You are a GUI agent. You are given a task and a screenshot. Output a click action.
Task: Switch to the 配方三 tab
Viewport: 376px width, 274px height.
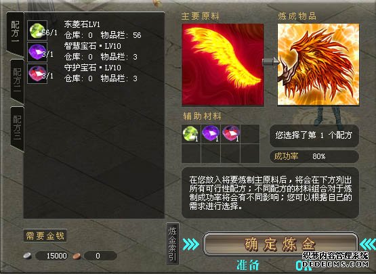(x=17, y=127)
